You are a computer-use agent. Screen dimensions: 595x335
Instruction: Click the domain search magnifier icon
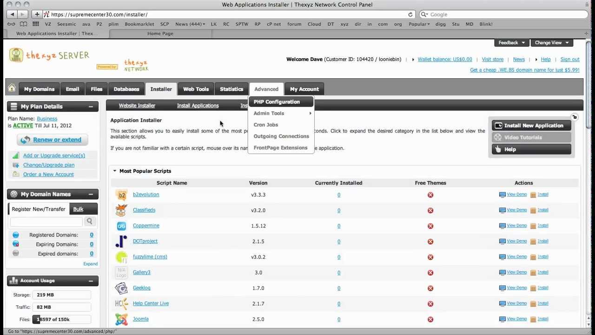tap(89, 221)
